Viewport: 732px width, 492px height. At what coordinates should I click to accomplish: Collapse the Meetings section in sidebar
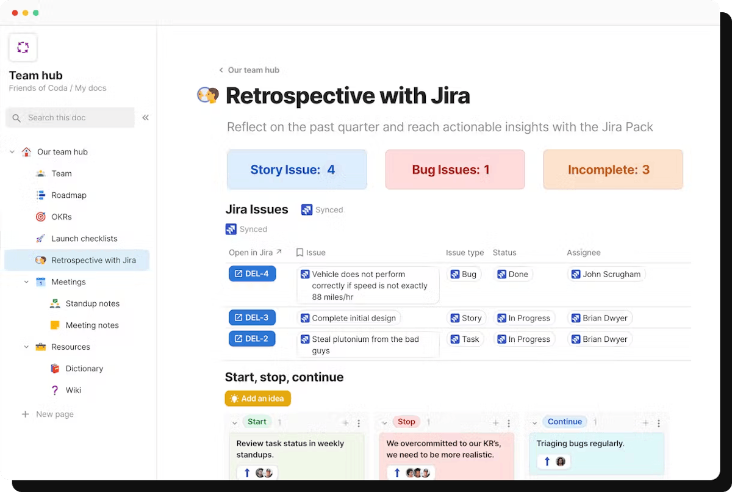point(26,282)
